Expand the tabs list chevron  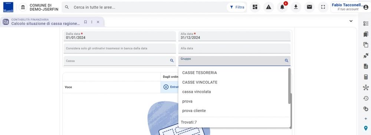(351, 21)
